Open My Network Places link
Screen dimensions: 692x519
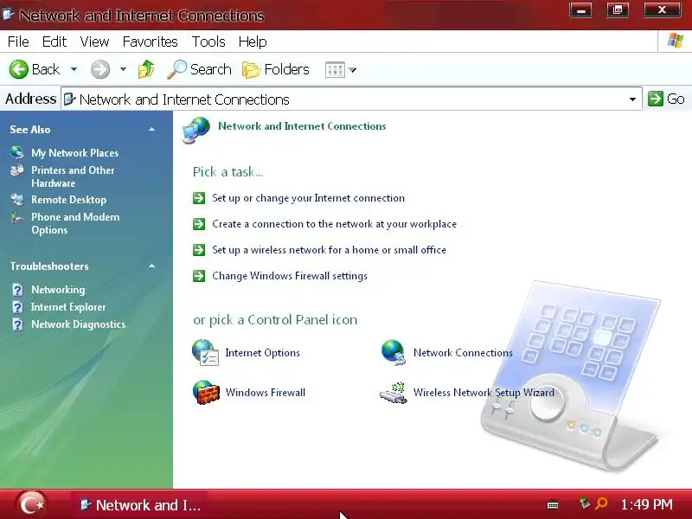pos(74,153)
